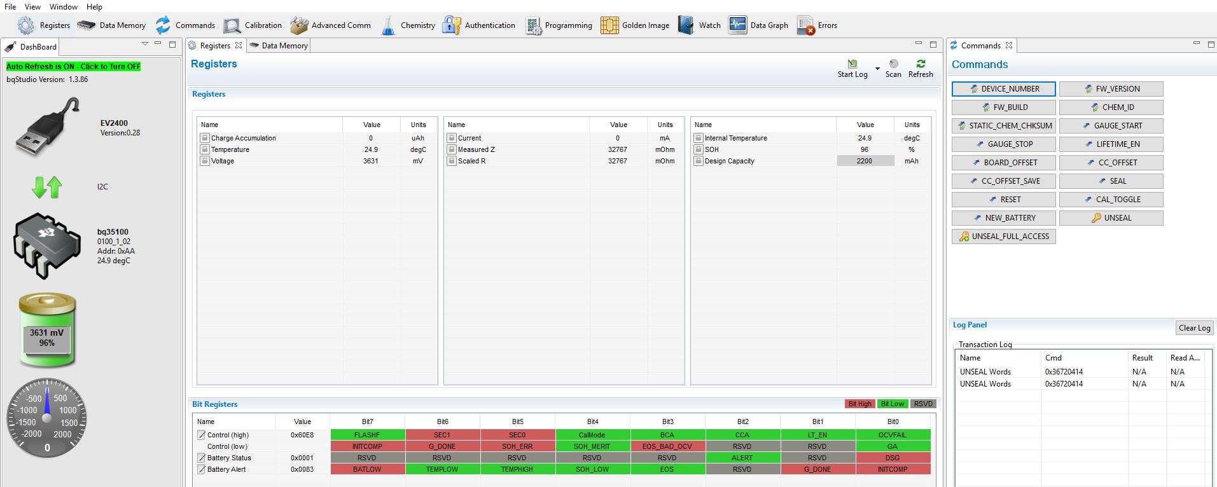Viewport: 1217px width, 487px height.
Task: Open the Registers view from the toolbar
Action: pyautogui.click(x=43, y=25)
